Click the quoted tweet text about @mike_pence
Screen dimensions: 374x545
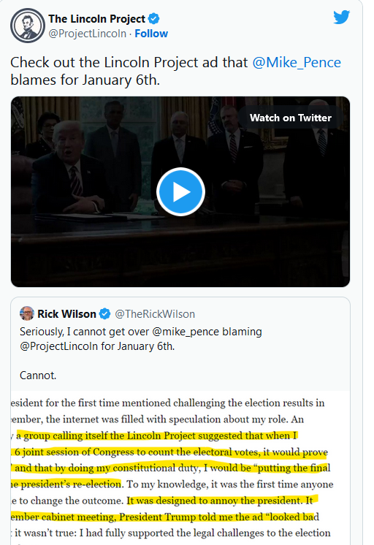coord(141,339)
